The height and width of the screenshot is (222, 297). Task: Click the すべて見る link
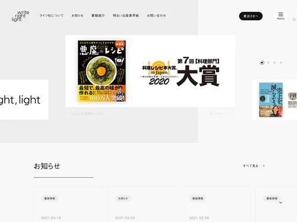[x=251, y=166]
